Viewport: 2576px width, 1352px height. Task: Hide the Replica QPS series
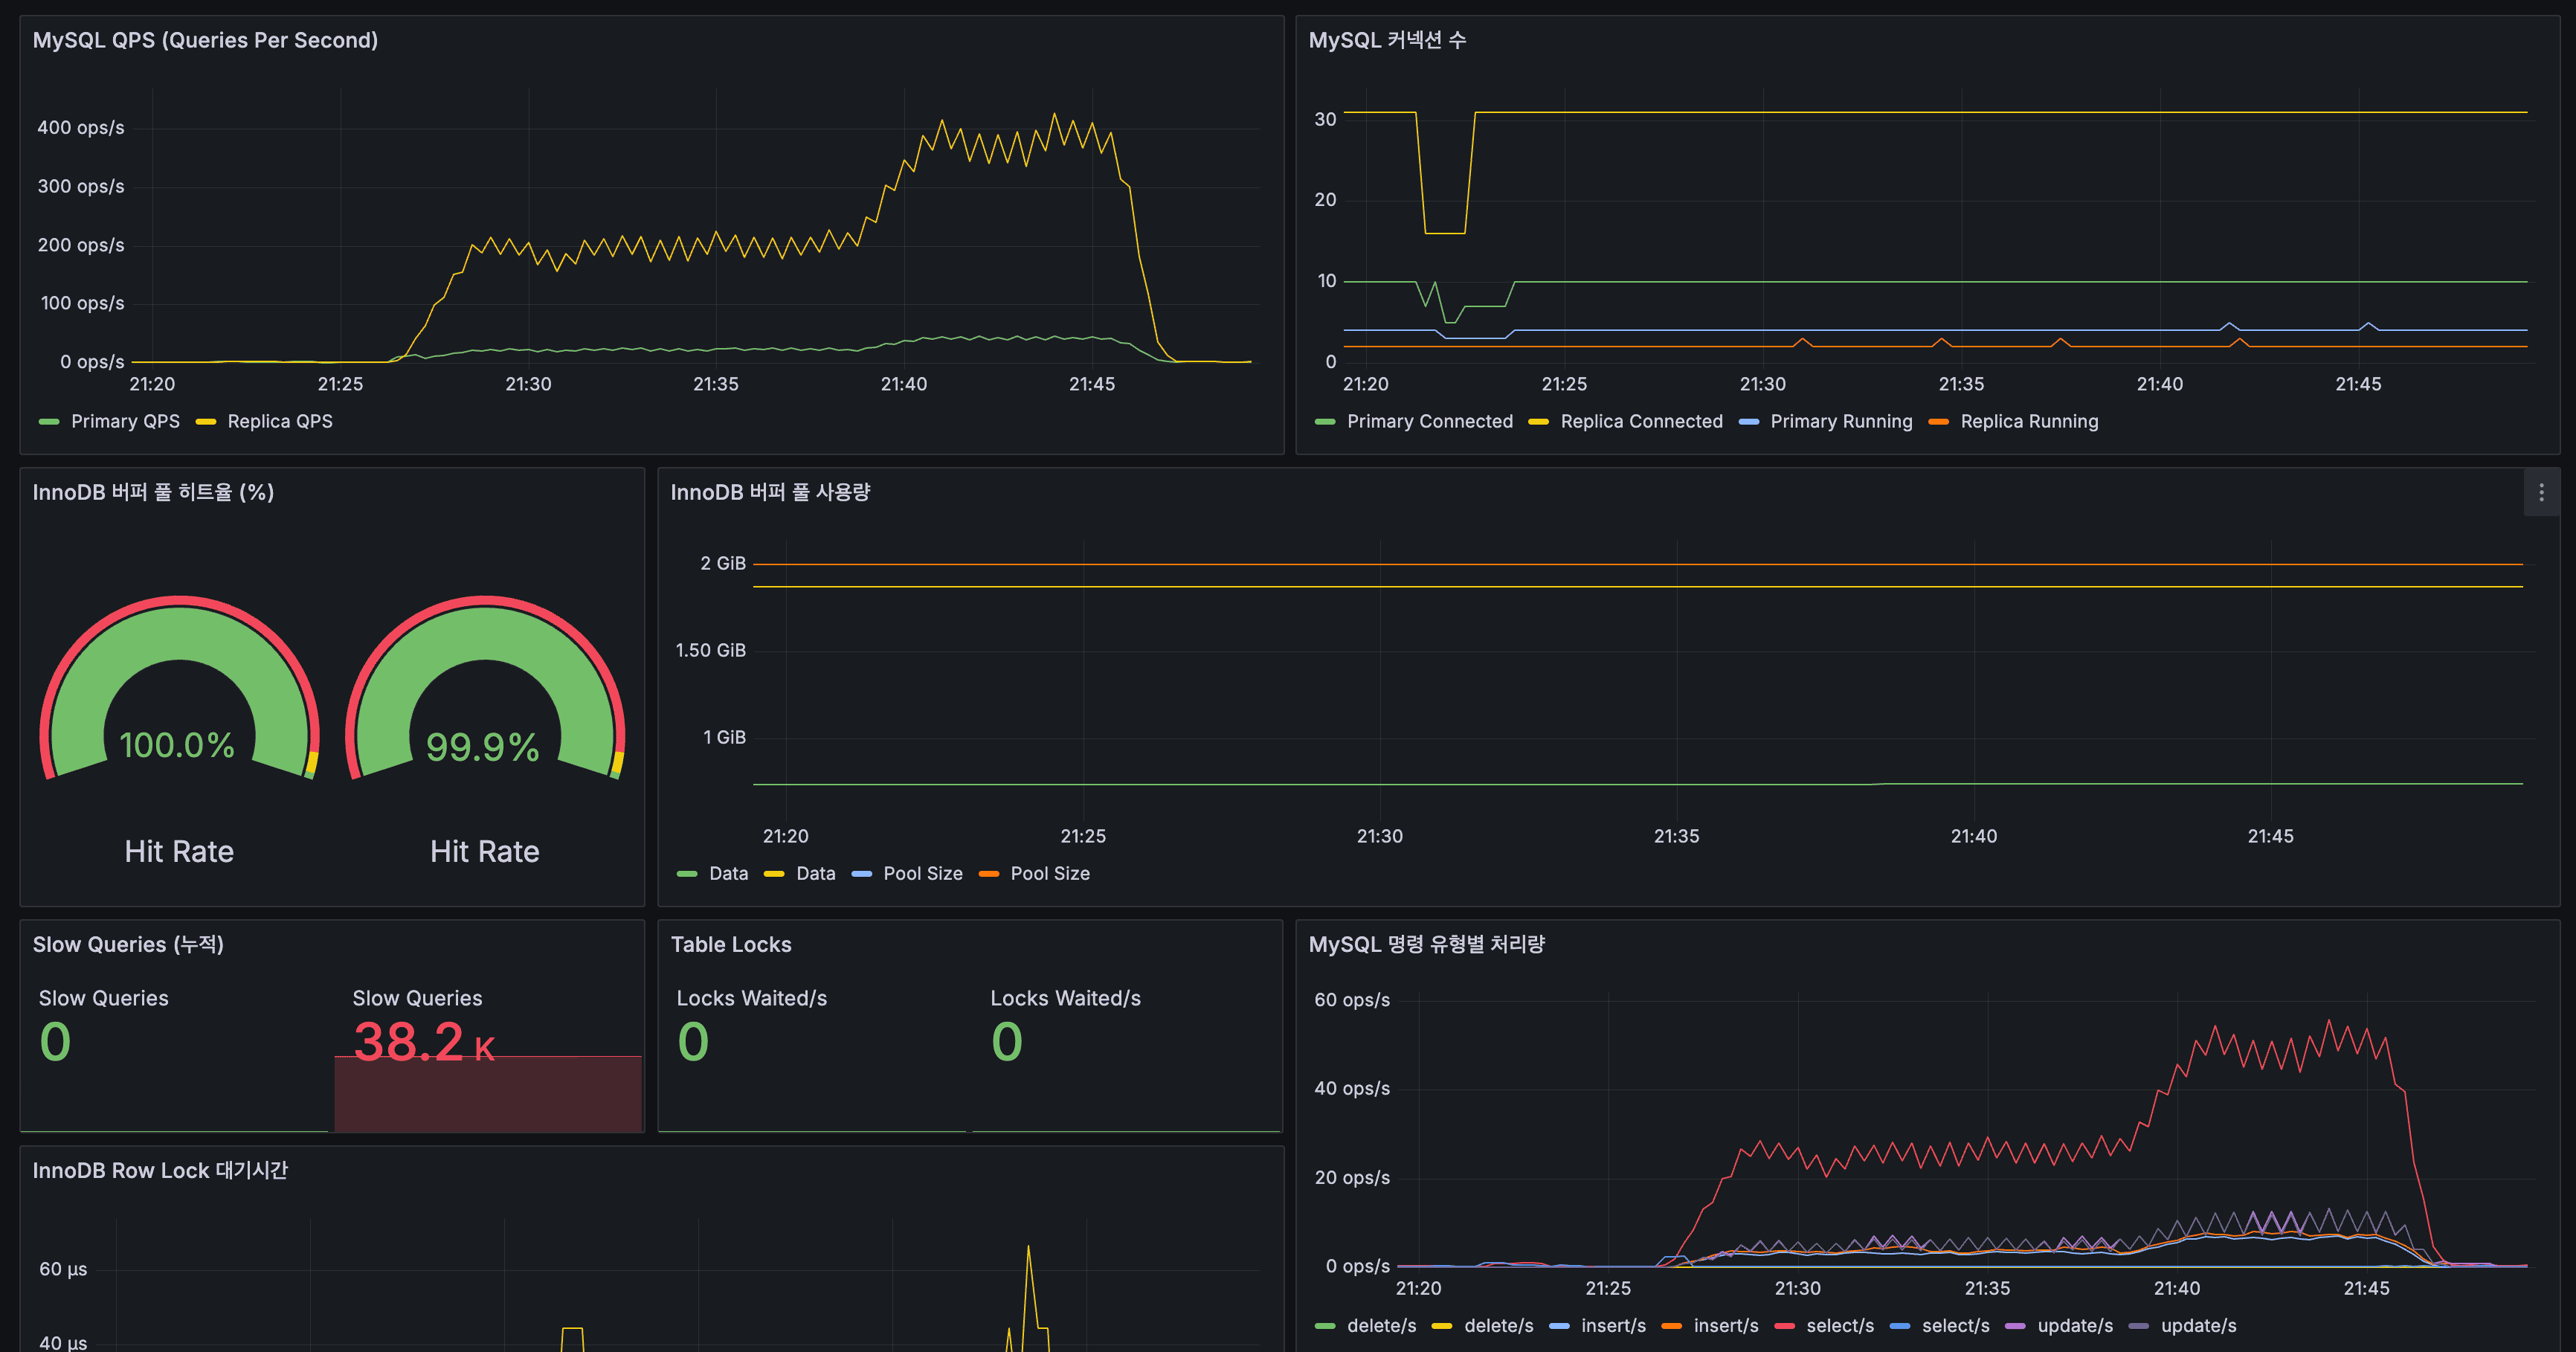point(280,421)
